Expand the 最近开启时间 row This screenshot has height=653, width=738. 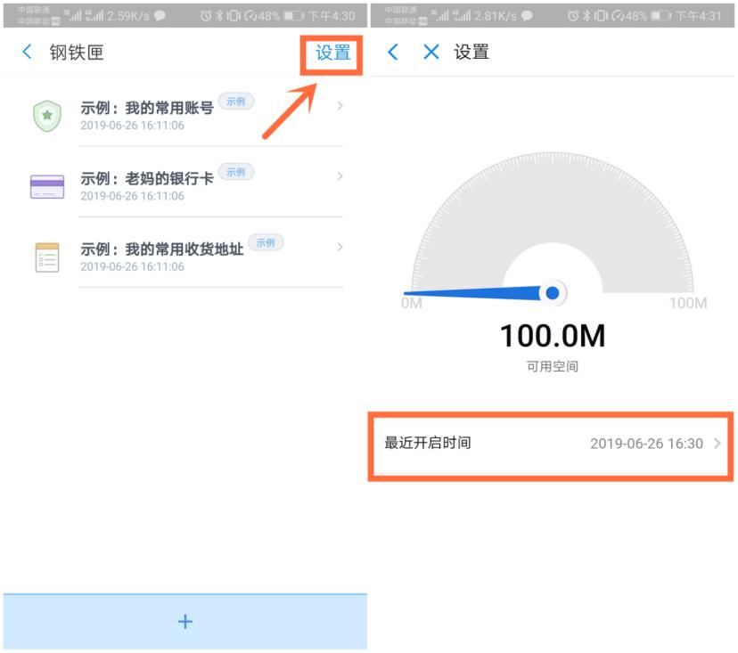(550, 442)
